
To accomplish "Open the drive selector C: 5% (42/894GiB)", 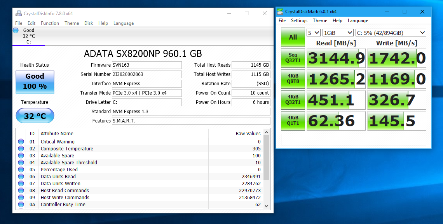I will coord(391,33).
